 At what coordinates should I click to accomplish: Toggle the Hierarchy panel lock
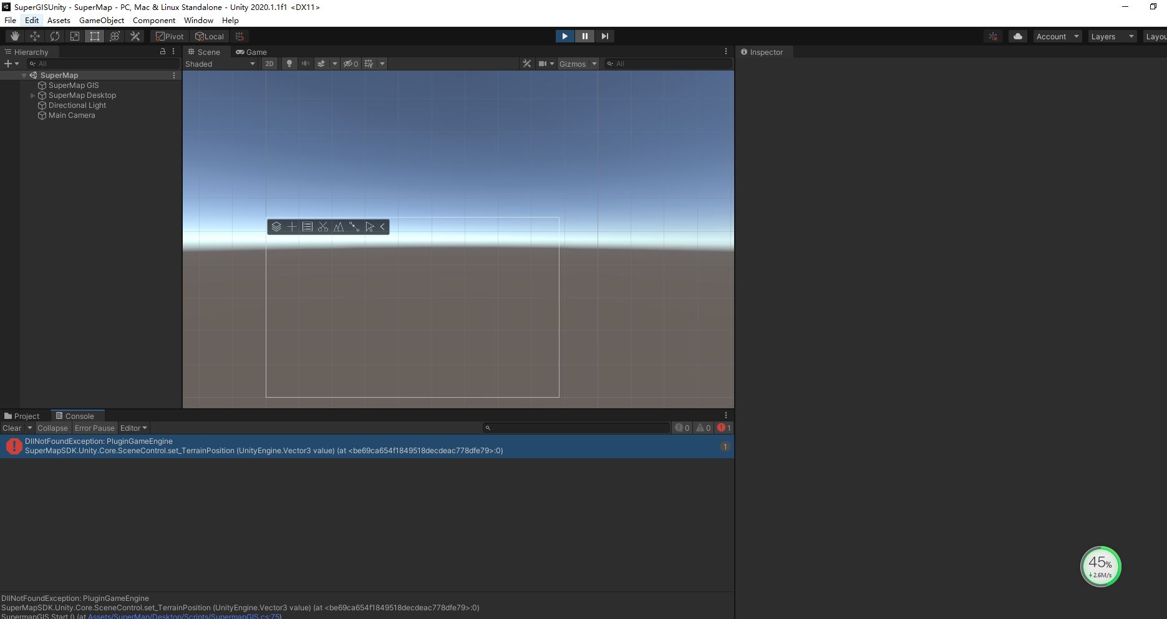point(163,52)
